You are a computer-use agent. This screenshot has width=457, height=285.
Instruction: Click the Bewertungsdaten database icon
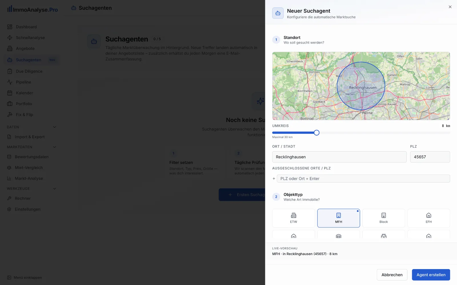point(9,157)
